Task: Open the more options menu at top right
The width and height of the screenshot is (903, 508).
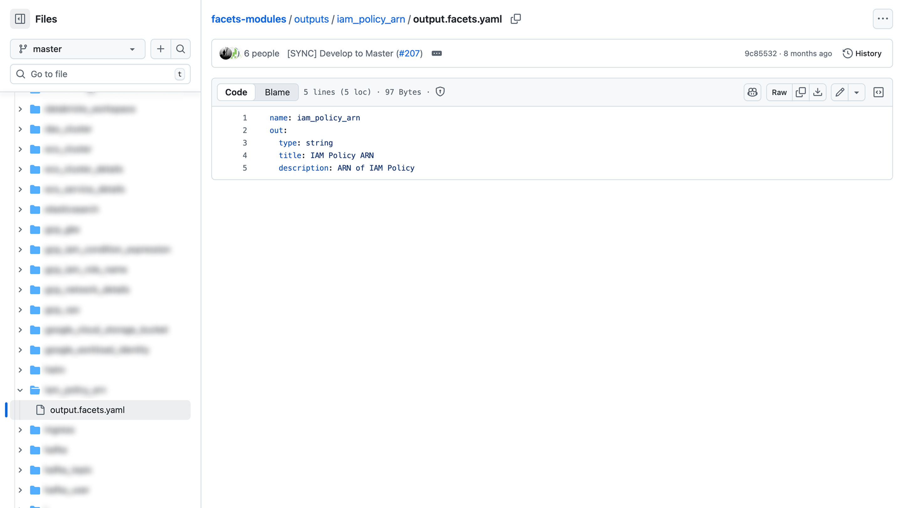Action: pos(882,19)
